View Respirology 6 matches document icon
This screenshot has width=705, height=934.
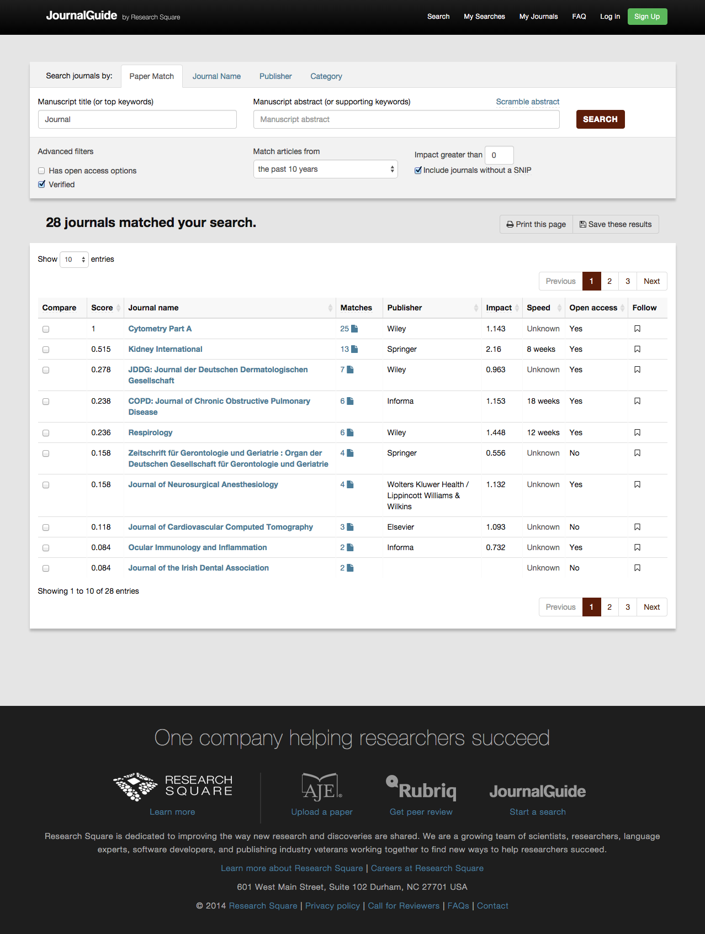(x=350, y=432)
